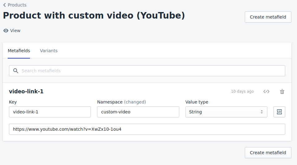Click the magnifier icon in search box

pyautogui.click(x=16, y=71)
